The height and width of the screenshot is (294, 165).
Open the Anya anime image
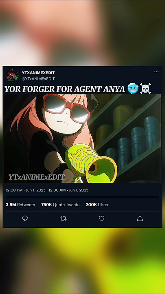[82, 138]
